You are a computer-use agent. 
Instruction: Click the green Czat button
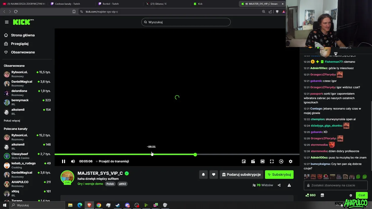coord(362,195)
